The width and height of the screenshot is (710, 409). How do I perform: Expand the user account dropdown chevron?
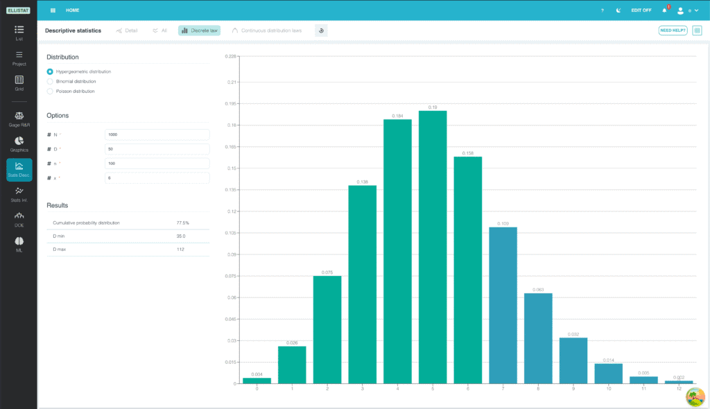pyautogui.click(x=696, y=10)
